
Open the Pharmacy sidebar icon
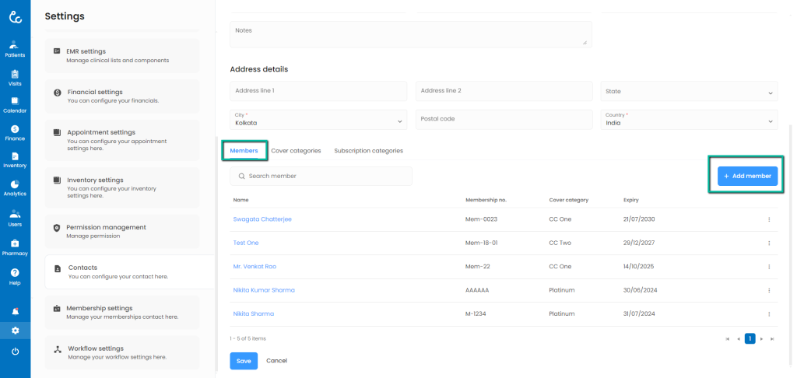[15, 247]
